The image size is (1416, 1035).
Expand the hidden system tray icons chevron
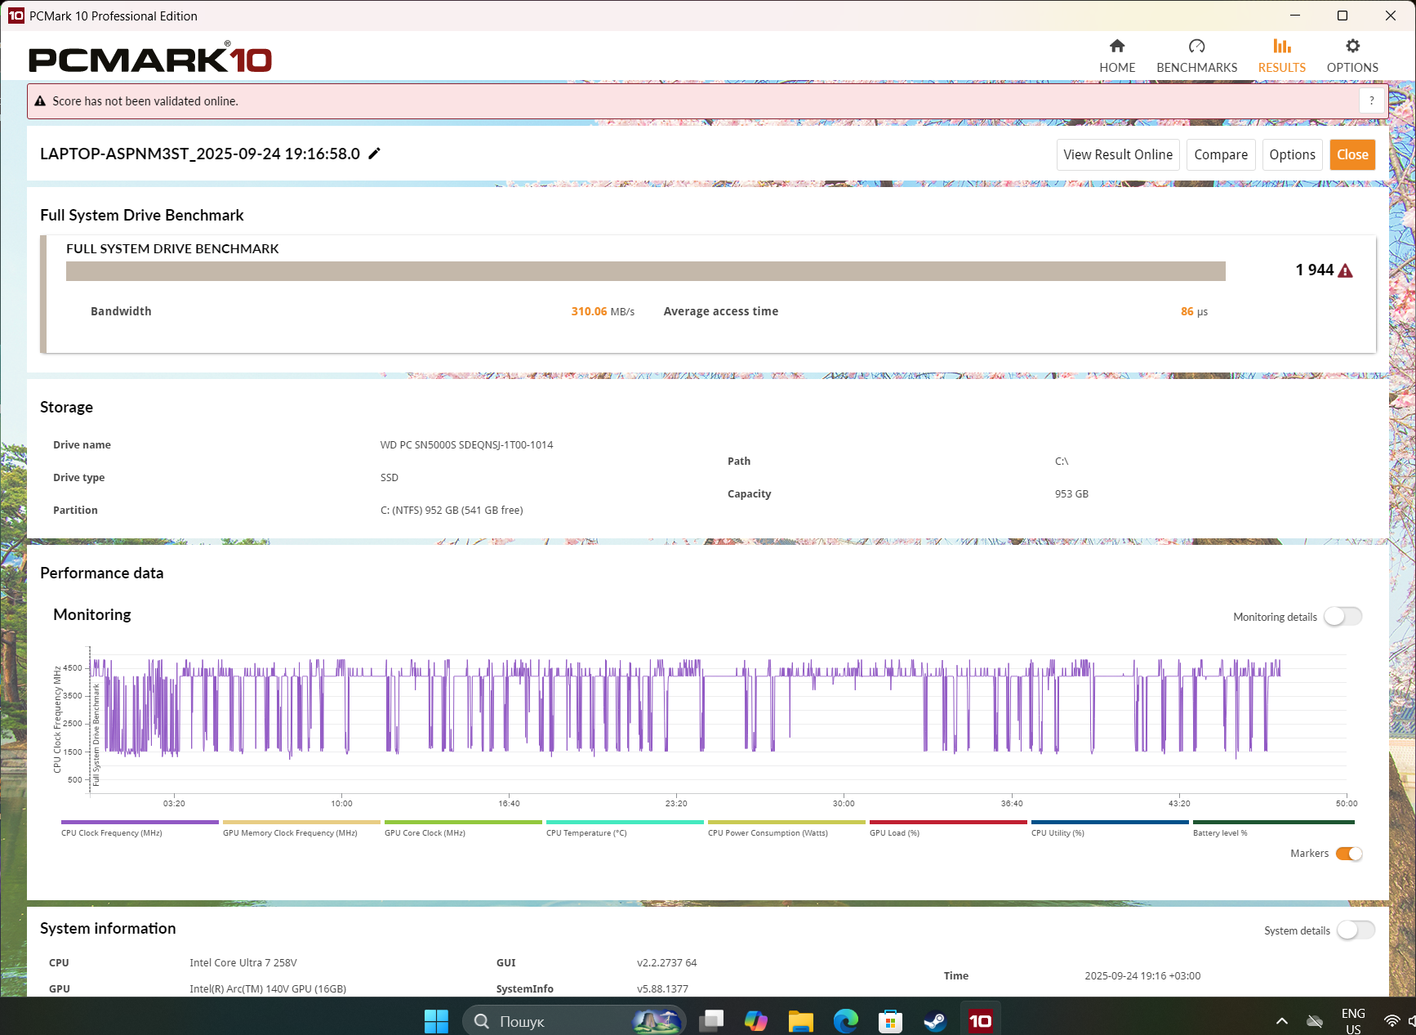(x=1282, y=1020)
